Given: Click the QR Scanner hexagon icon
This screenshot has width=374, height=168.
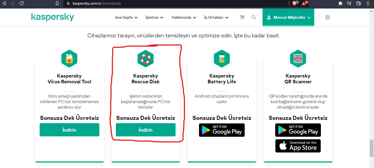Looking at the screenshot, I should coord(298,59).
